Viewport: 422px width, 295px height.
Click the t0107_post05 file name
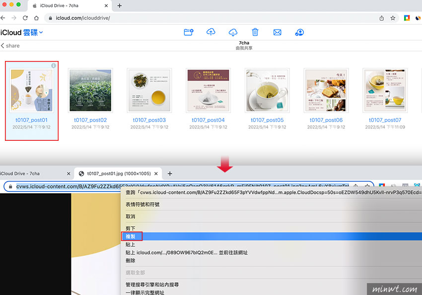pos(267,120)
